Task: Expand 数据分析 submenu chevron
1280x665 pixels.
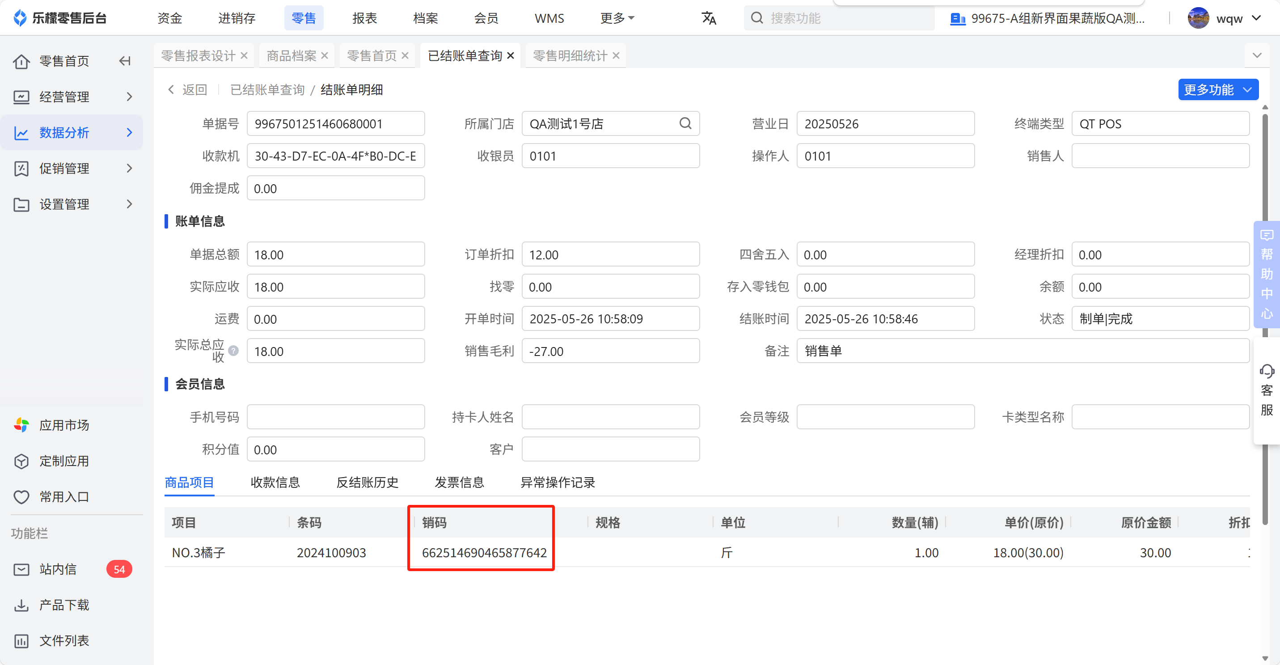Action: click(x=129, y=133)
